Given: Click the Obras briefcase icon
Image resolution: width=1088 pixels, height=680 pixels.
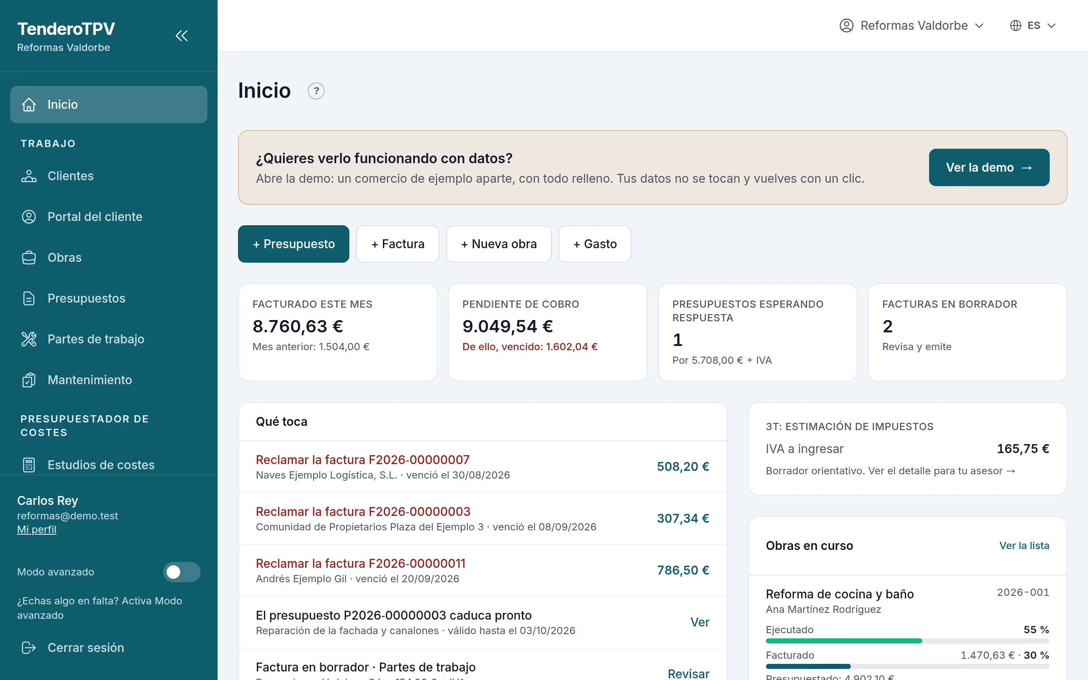Looking at the screenshot, I should pyautogui.click(x=29, y=258).
